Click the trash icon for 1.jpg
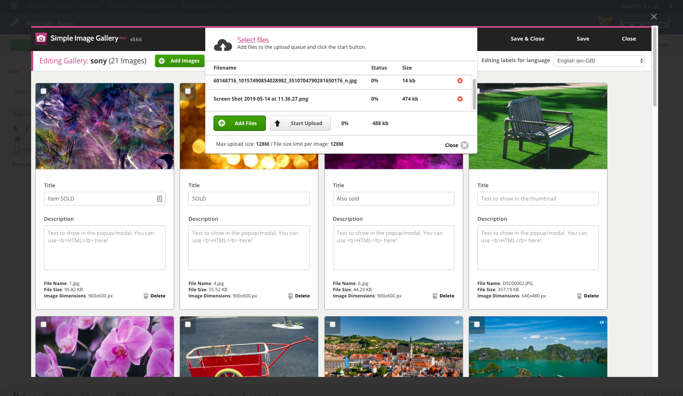Screen dimensions: 683x396 coord(146,296)
